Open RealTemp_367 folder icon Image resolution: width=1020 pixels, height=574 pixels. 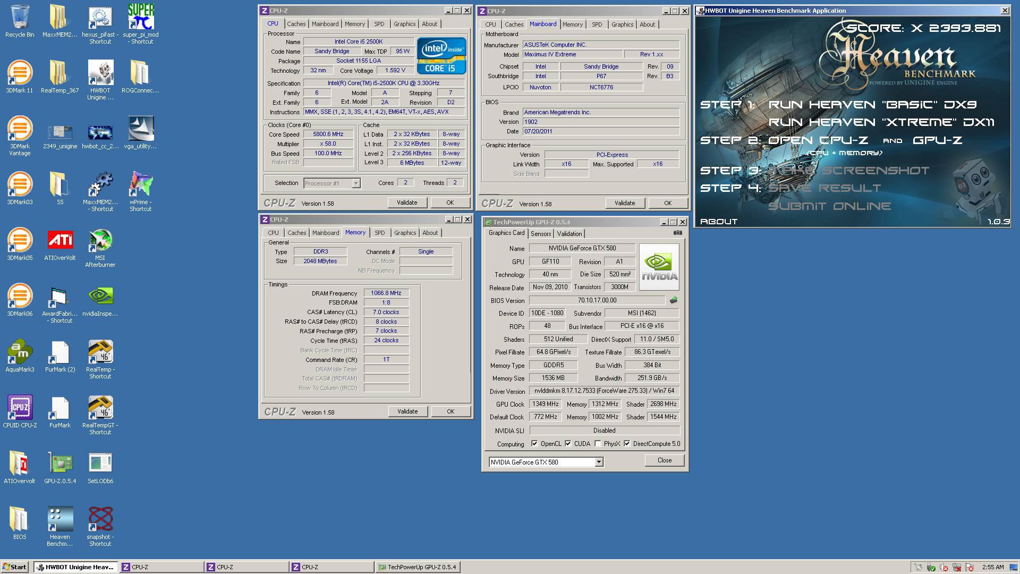59,73
